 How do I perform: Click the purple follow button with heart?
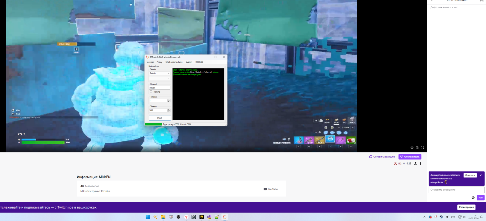coord(410,157)
